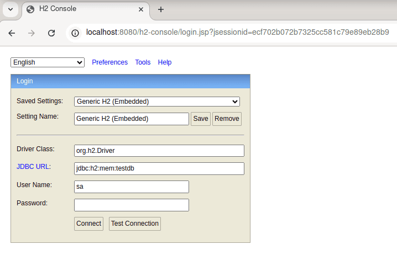Screen dimensions: 397x255
Task: Open the Help menu link
Action: pos(165,62)
